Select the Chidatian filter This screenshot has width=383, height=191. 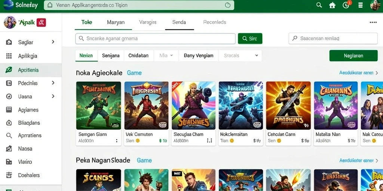click(138, 56)
